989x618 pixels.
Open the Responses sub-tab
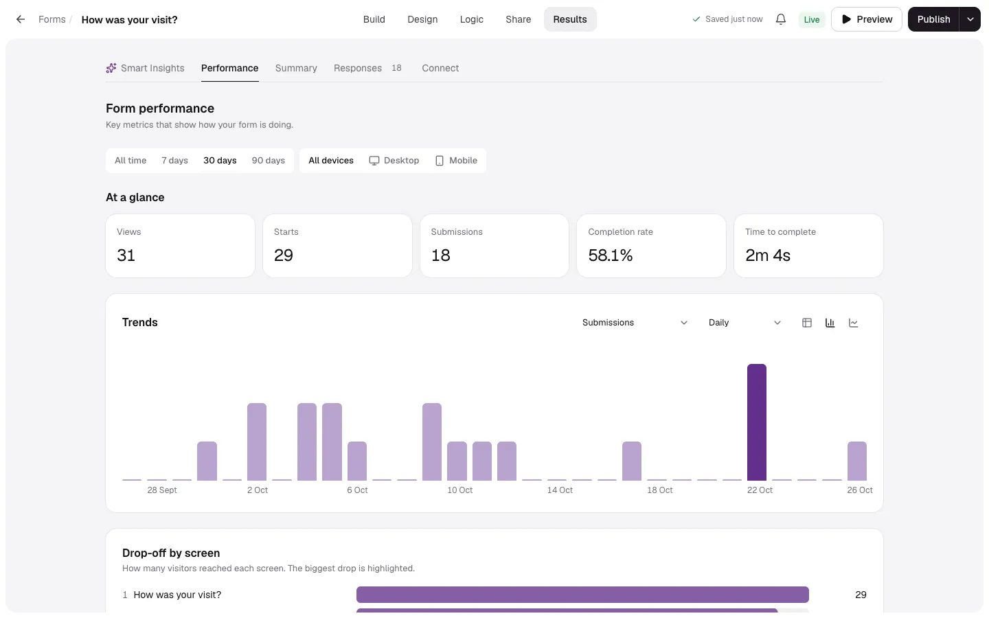(367, 68)
